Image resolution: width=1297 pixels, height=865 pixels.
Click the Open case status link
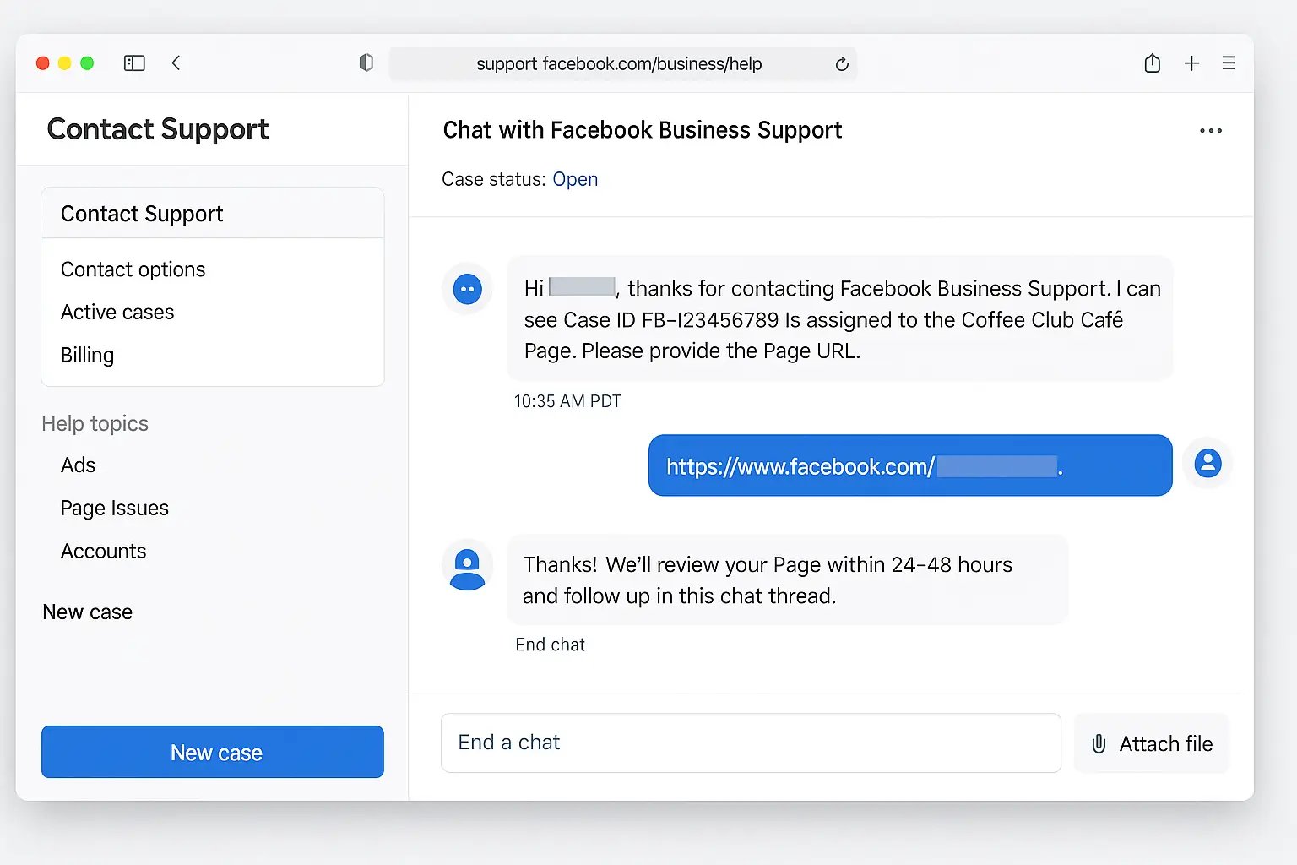coord(575,179)
